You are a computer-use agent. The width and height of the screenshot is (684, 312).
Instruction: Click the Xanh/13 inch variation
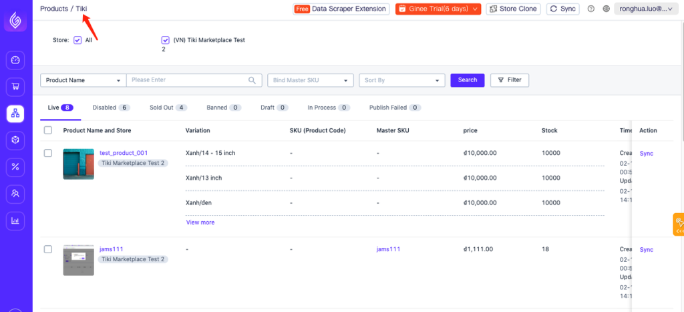click(x=204, y=178)
